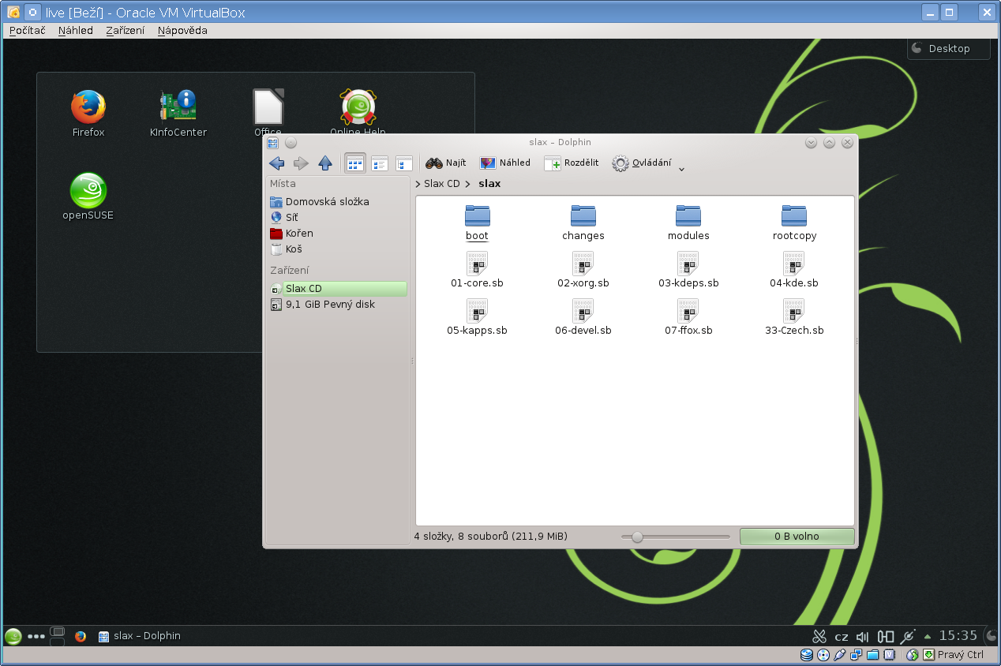This screenshot has height=666, width=1001.
Task: Select the rootcopy folder icon
Action: coord(794,215)
